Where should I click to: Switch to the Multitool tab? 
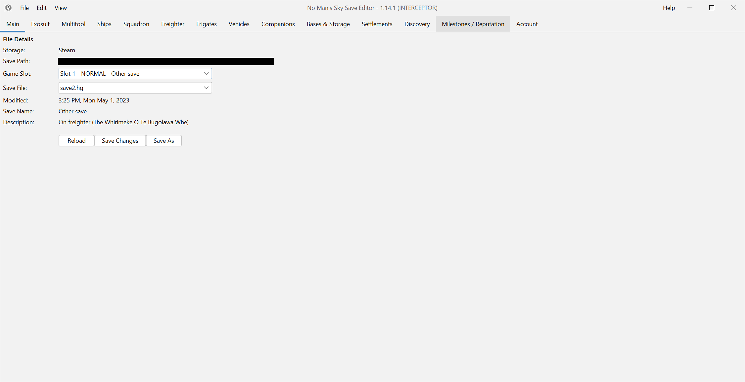point(73,24)
